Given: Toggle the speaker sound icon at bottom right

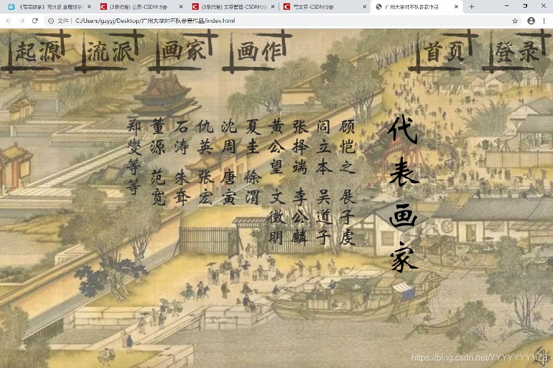Looking at the screenshot, I should tap(541, 357).
